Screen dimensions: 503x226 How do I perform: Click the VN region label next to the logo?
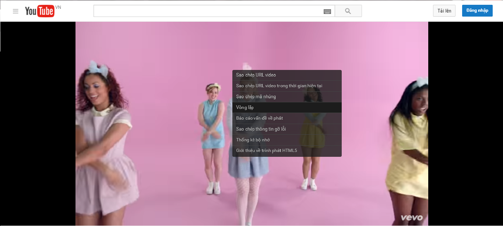(59, 7)
